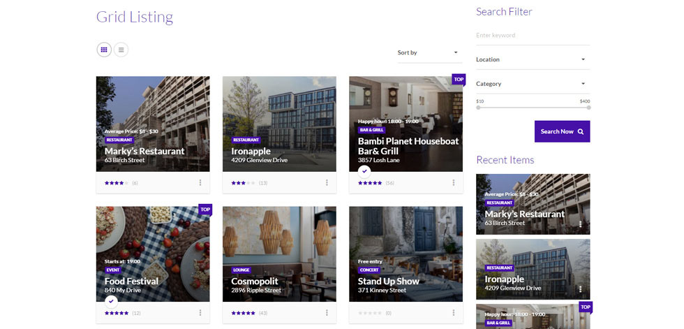Click the Enter keyword search field
684x329 pixels.
click(x=533, y=36)
